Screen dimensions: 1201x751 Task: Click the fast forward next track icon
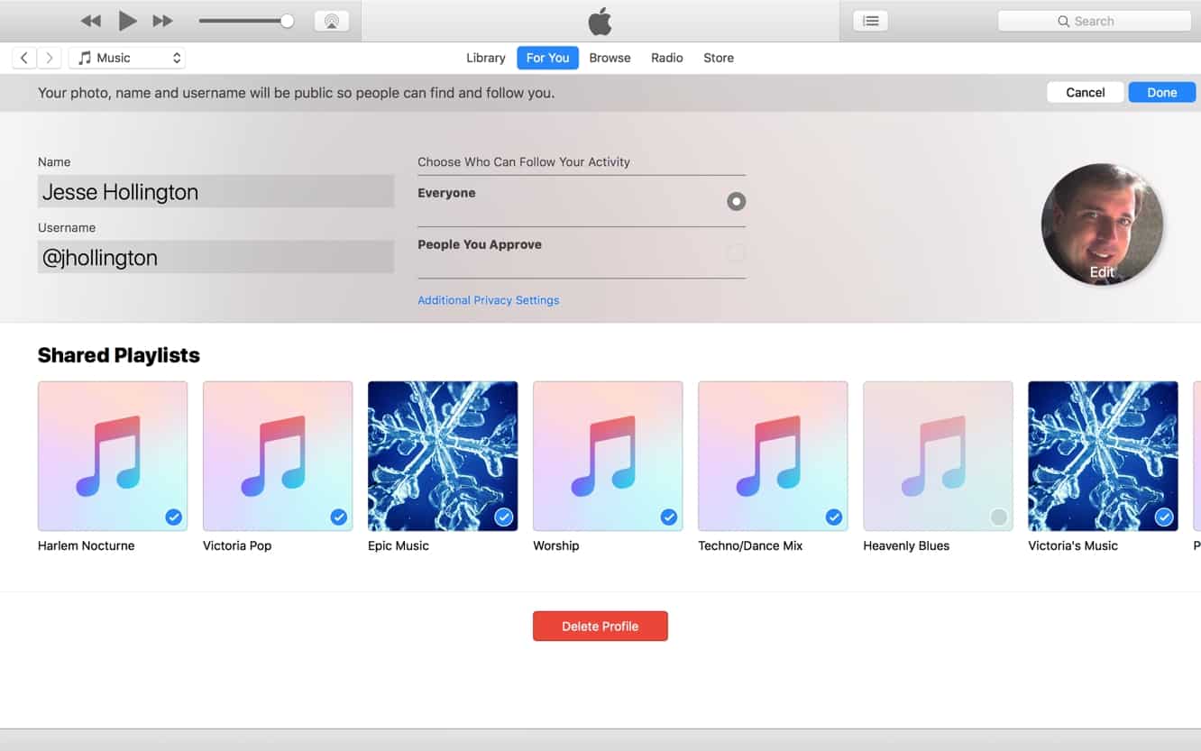click(x=162, y=21)
